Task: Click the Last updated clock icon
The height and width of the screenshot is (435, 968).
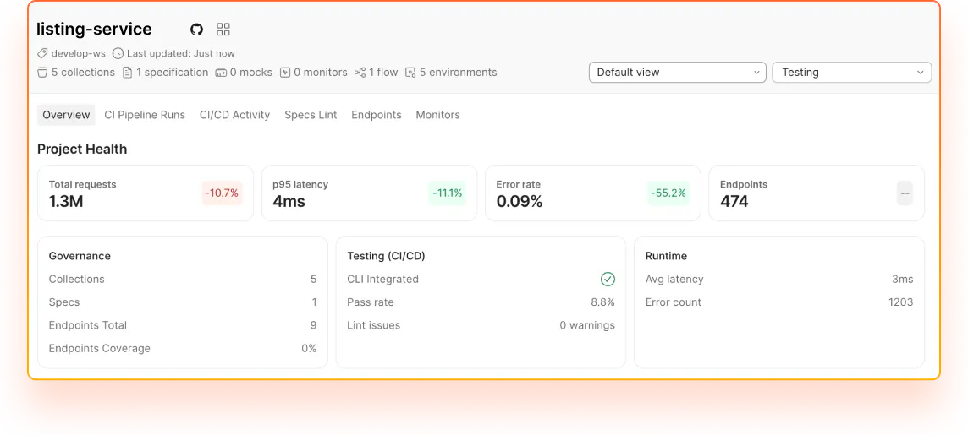Action: pyautogui.click(x=118, y=53)
